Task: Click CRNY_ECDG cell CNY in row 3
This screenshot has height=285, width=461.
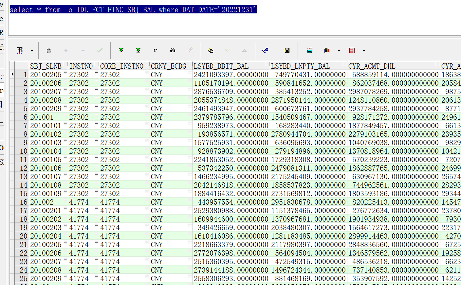Action: point(171,92)
